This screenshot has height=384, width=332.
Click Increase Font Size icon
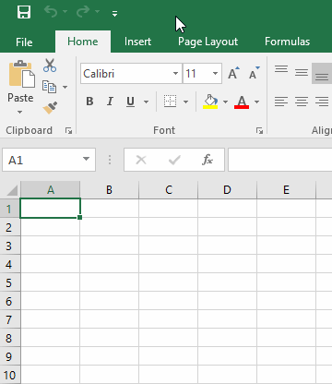click(233, 73)
